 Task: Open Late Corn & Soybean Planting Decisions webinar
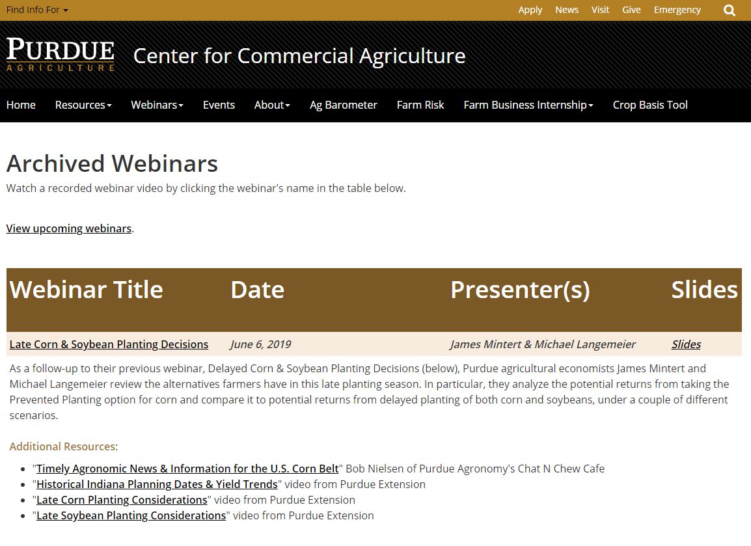(109, 344)
